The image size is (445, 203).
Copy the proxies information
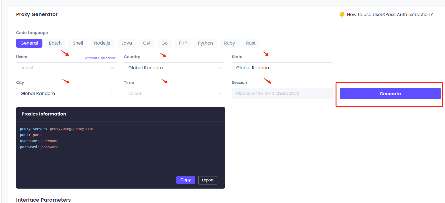click(185, 180)
